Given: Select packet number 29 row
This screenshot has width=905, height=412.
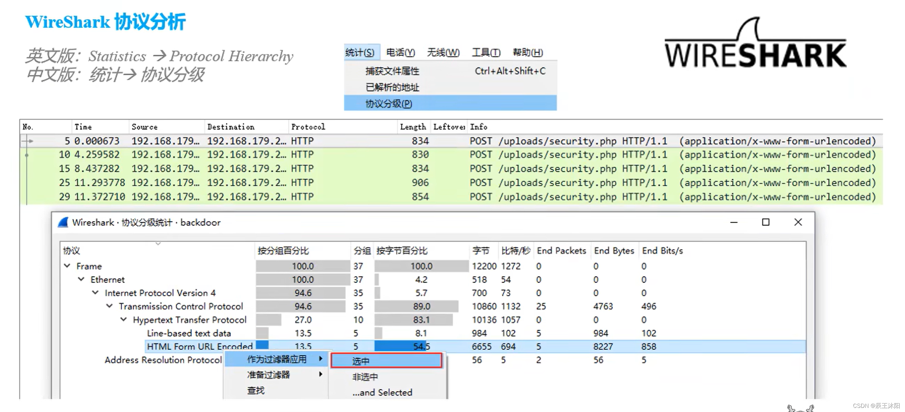Looking at the screenshot, I should (x=451, y=197).
